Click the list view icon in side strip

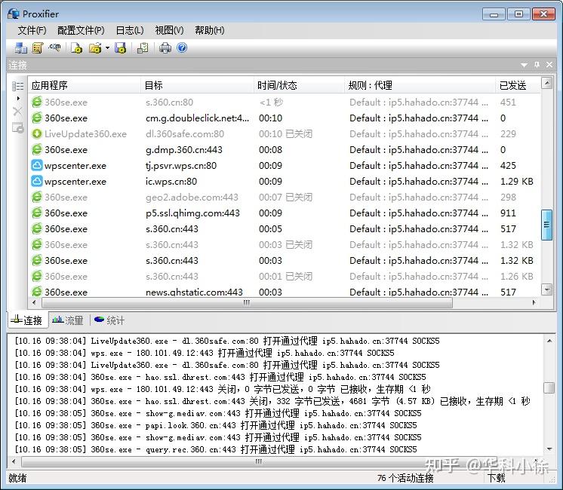coord(17,86)
